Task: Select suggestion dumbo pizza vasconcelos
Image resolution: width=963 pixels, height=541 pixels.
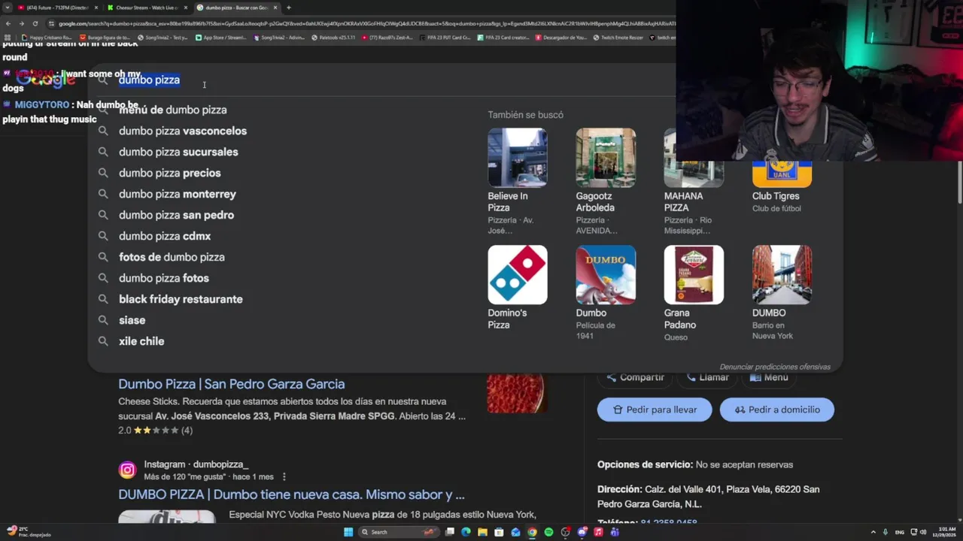Action: click(x=183, y=131)
